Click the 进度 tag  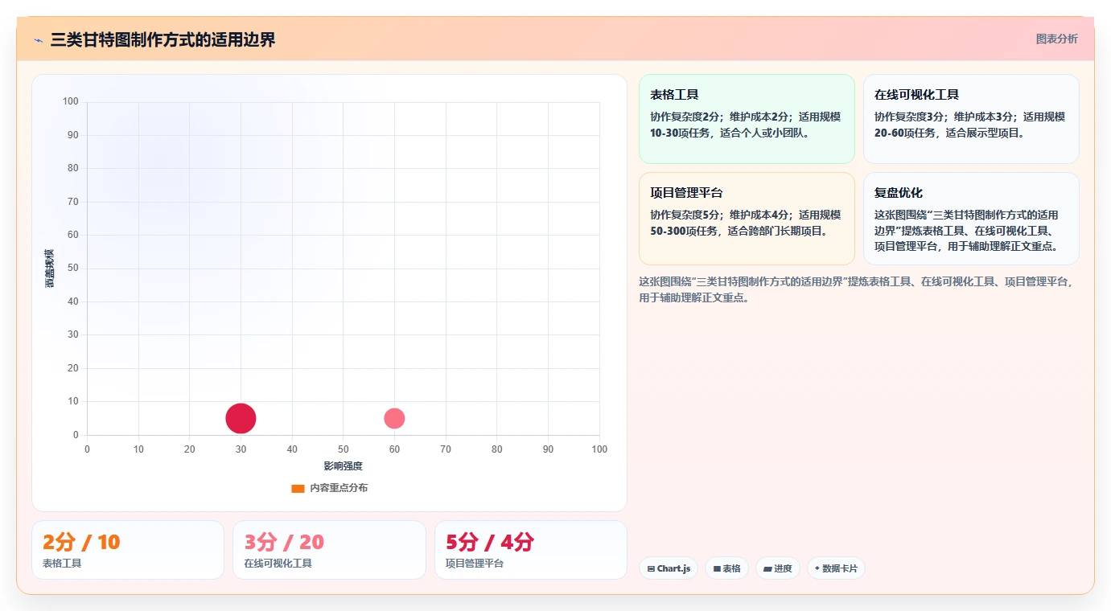(778, 568)
